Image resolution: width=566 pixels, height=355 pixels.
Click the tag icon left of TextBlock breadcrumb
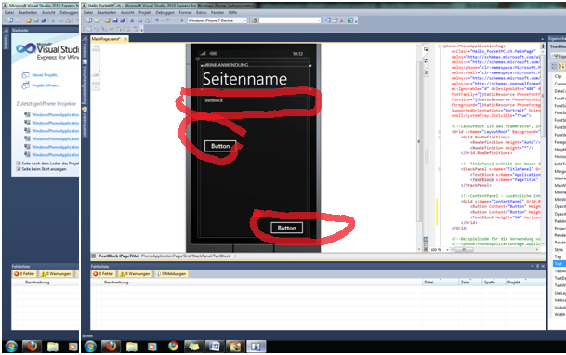pos(94,256)
